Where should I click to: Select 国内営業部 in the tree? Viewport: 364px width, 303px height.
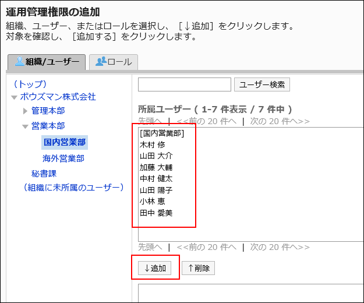(65, 142)
